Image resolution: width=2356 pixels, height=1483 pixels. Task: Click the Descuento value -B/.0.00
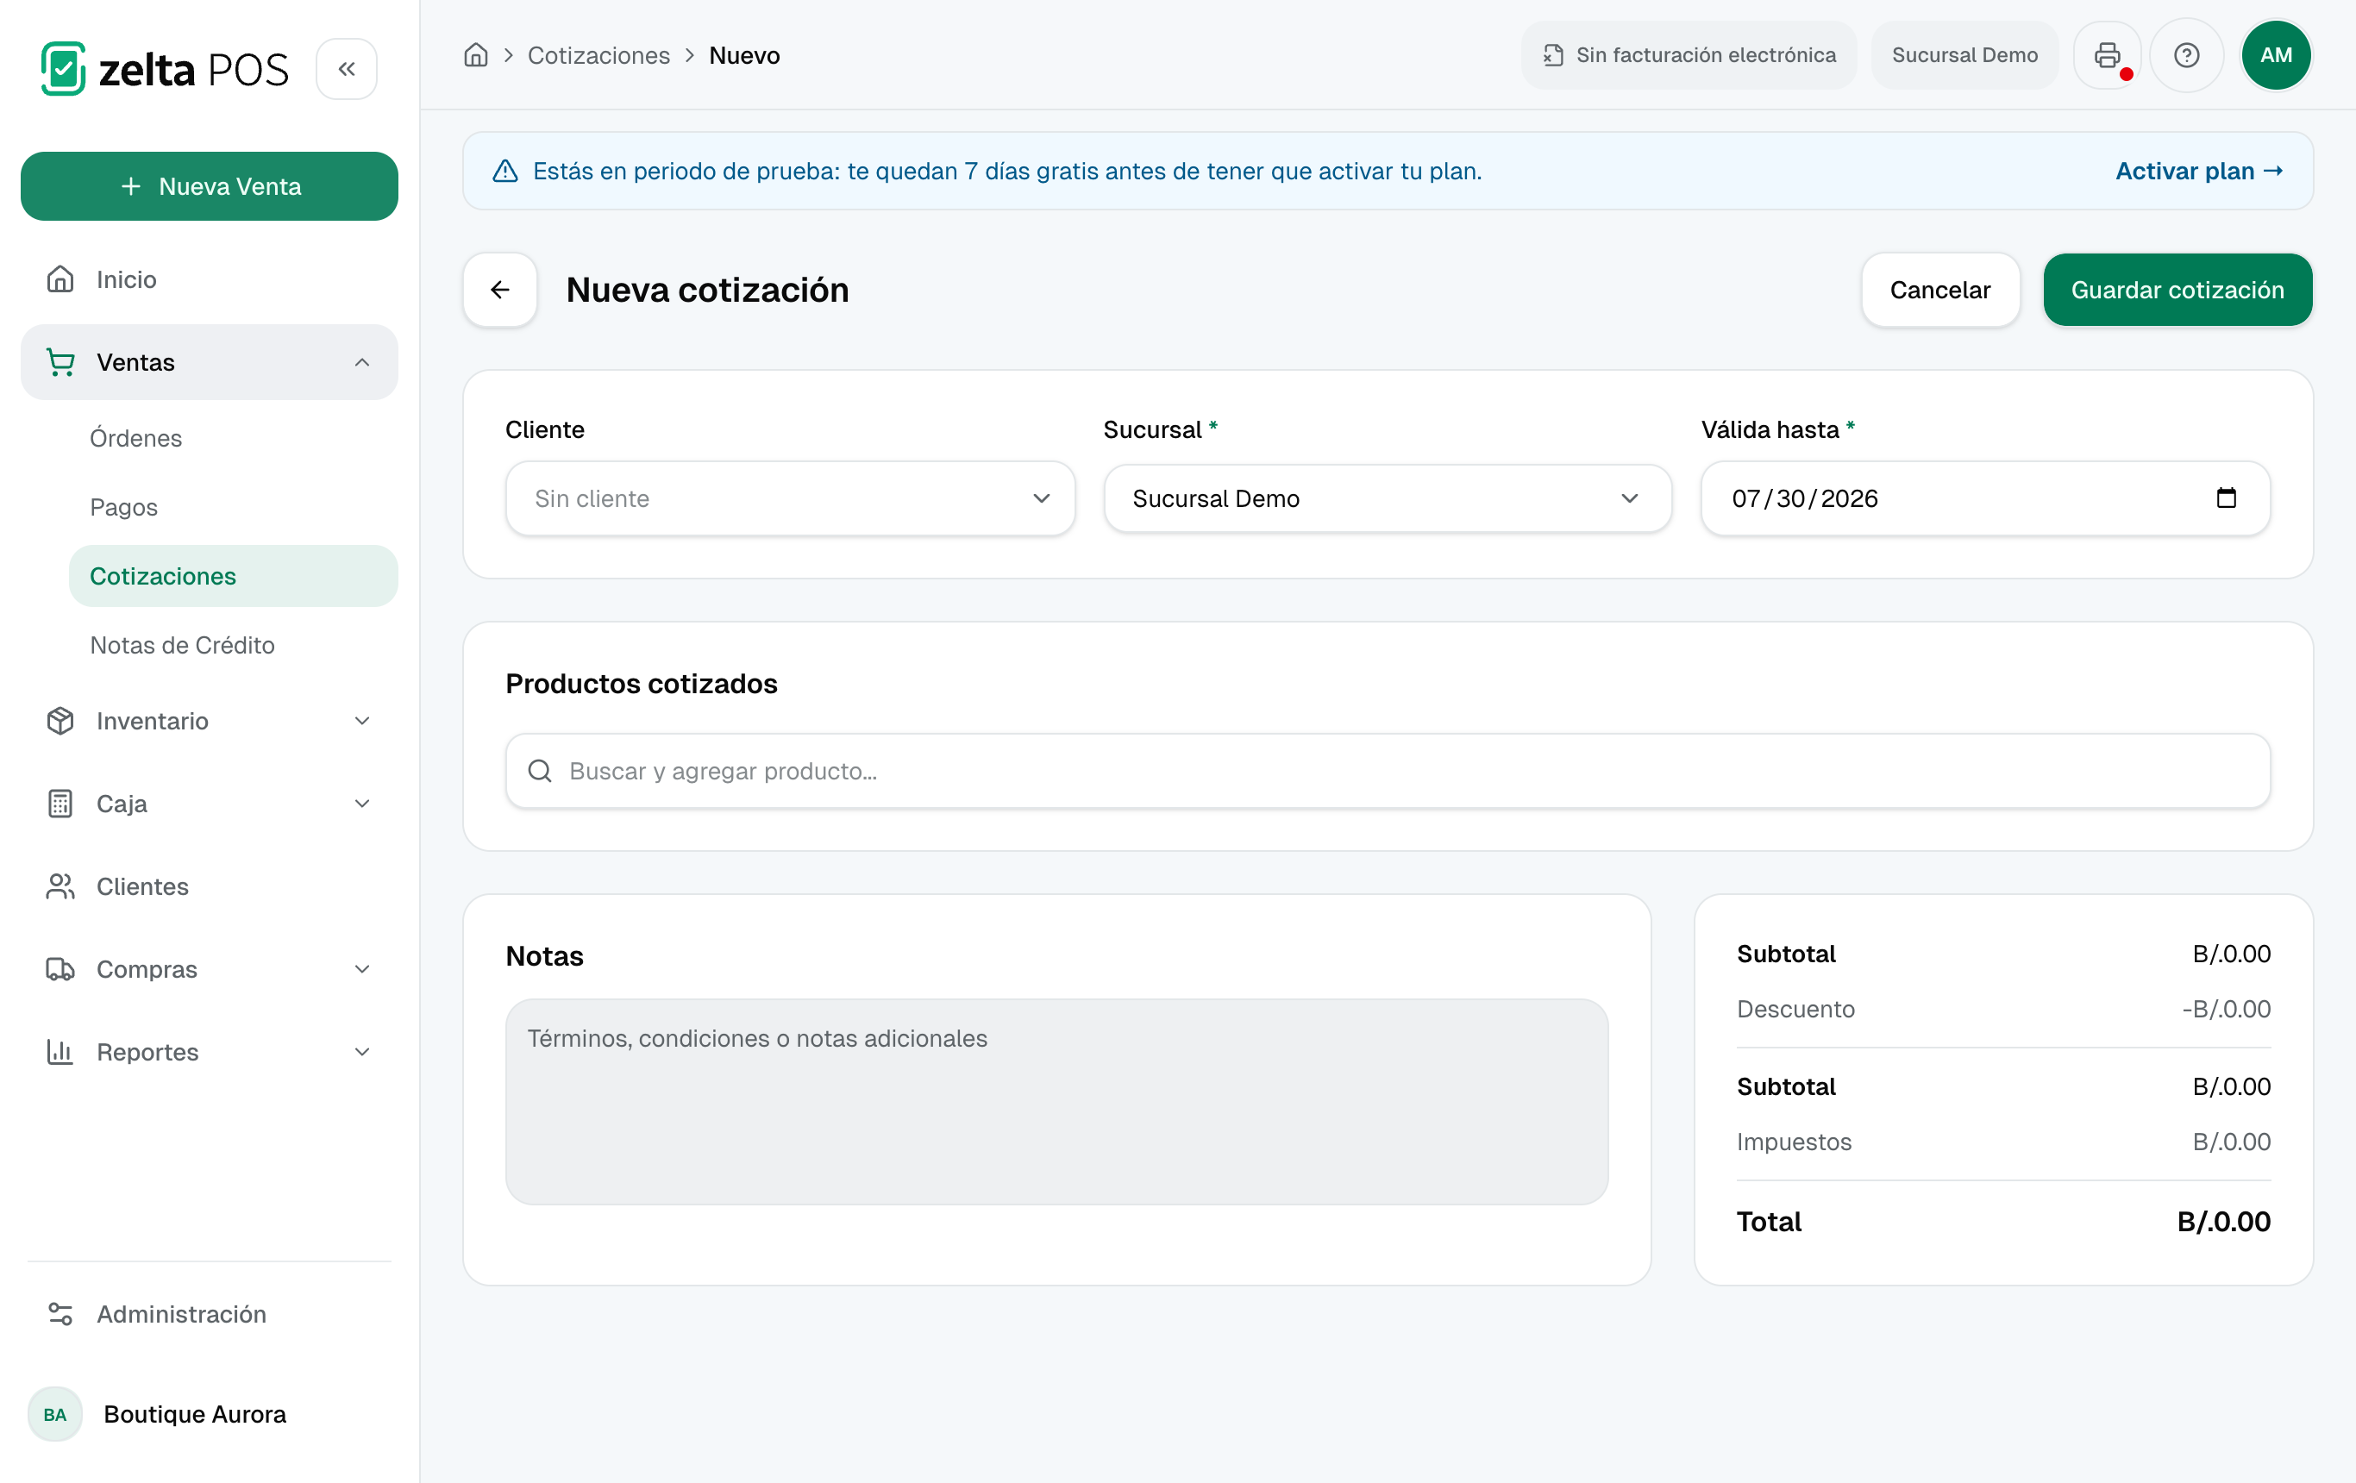(2226, 1009)
